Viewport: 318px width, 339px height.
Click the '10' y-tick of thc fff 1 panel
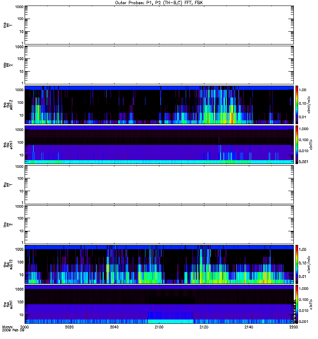point(22,192)
